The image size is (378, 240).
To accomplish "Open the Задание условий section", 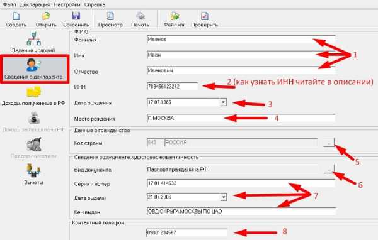I will [x=33, y=43].
